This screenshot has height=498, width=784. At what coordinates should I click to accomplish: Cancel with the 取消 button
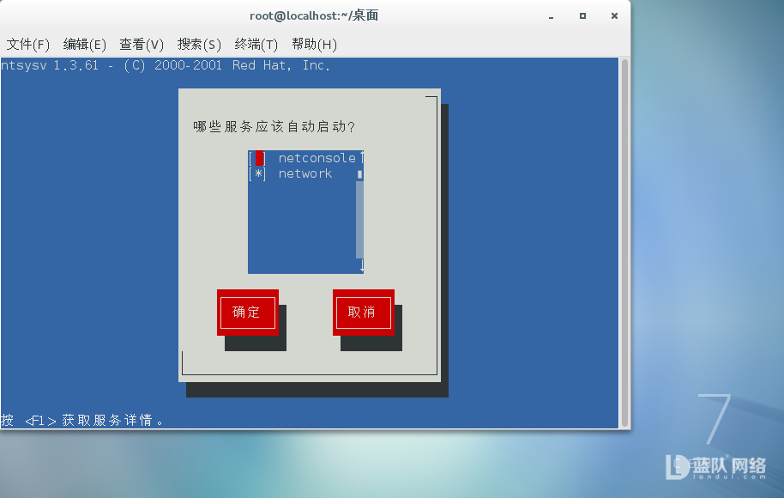pyautogui.click(x=363, y=313)
